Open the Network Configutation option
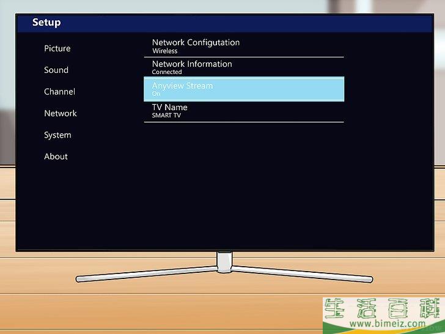 pos(196,42)
